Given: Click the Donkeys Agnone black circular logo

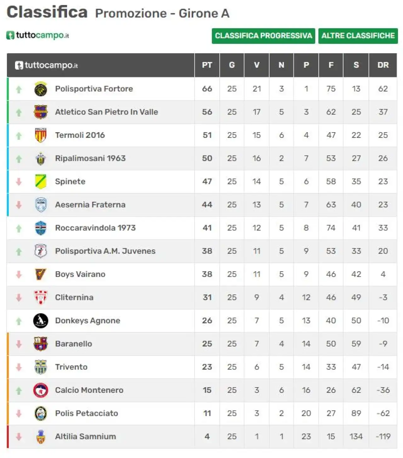Looking at the screenshot, I should coord(41,321).
